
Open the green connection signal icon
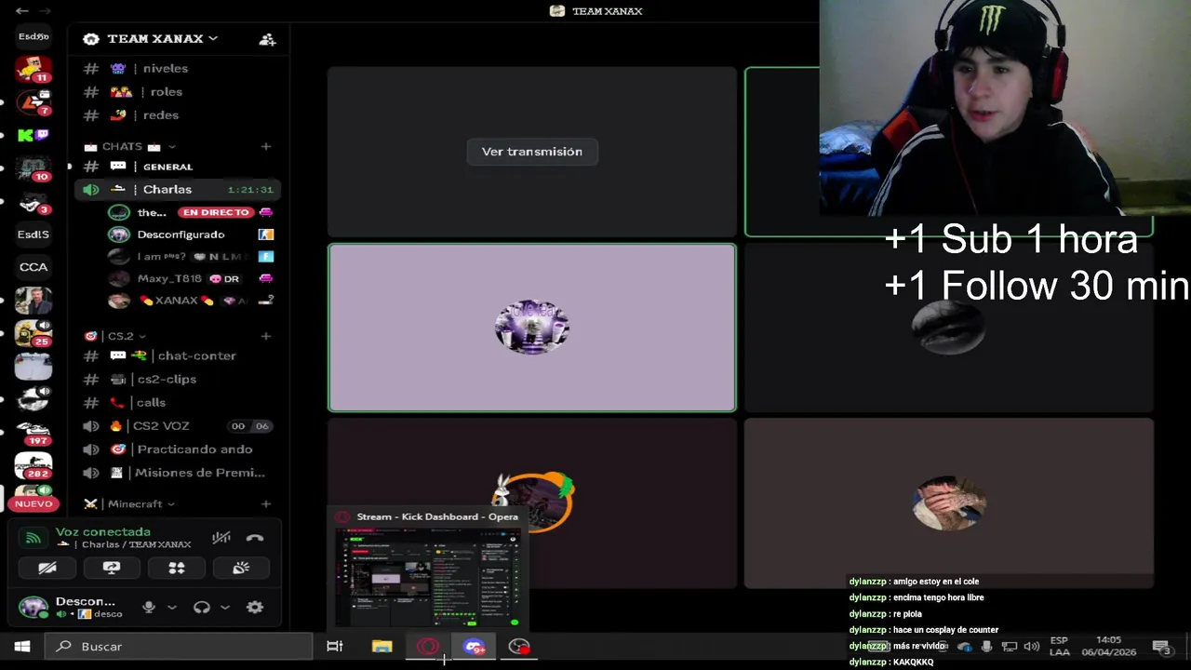coord(33,538)
